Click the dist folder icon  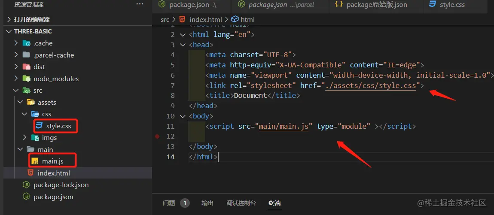point(27,67)
